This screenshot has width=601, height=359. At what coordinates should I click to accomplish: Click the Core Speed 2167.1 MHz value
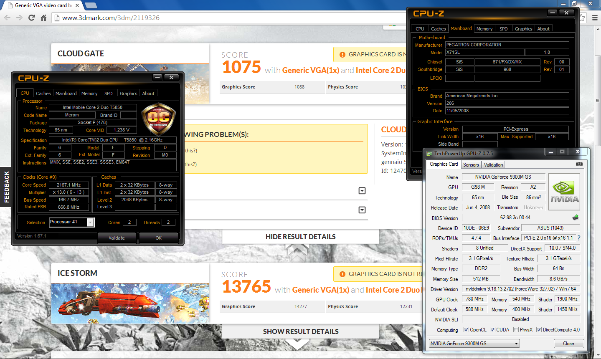(69, 185)
